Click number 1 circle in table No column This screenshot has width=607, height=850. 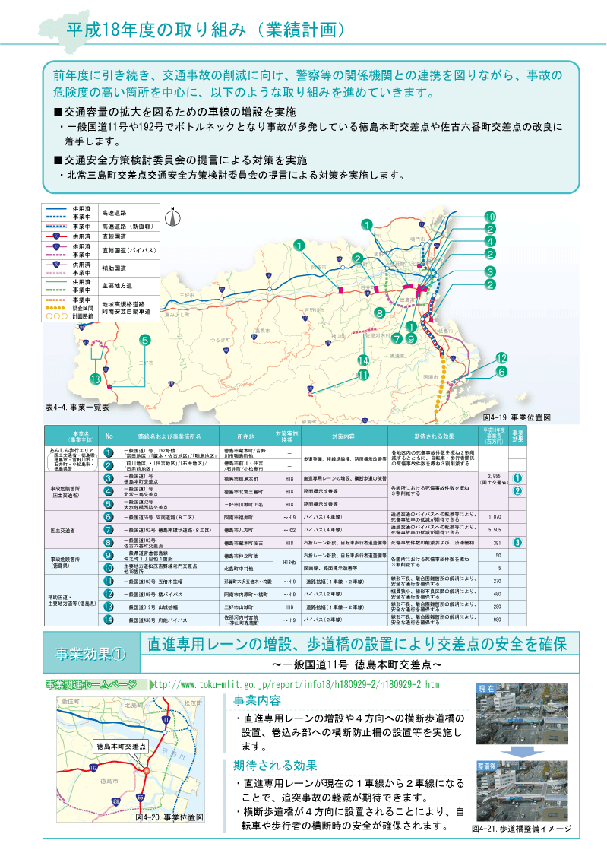coord(109,452)
